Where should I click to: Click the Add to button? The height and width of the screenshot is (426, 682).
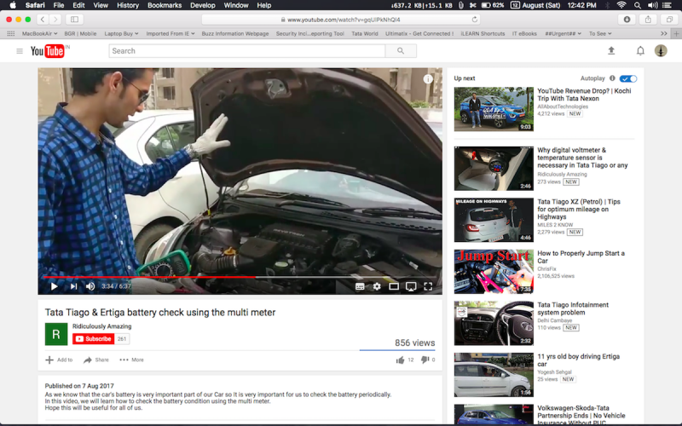(59, 360)
